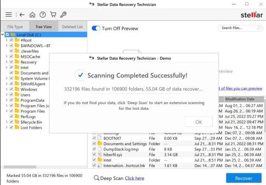Screen dimensions: 266x185
Task: Uncheck the Users folder checkbox
Action: pos(12,95)
